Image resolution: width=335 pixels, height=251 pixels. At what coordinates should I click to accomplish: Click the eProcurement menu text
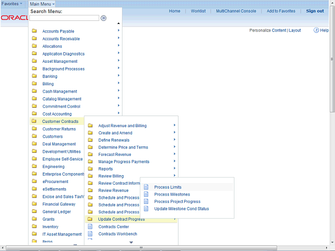point(55,181)
